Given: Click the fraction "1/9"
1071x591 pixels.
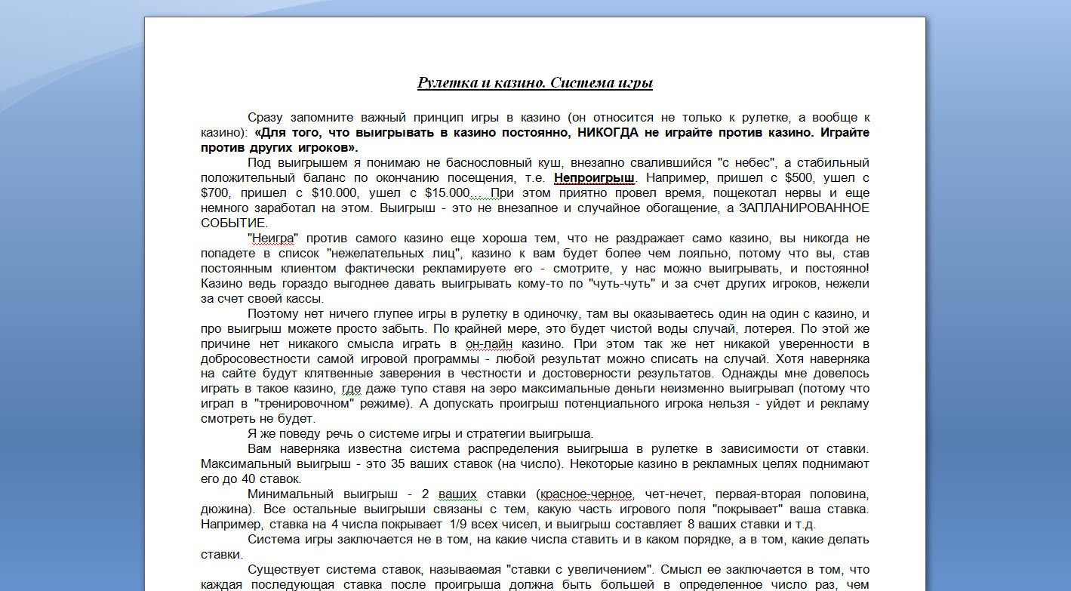Looking at the screenshot, I should click(458, 525).
